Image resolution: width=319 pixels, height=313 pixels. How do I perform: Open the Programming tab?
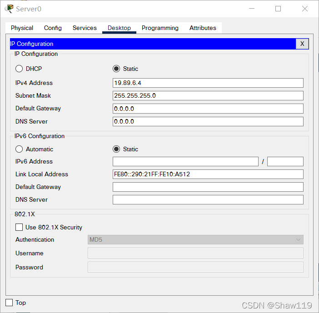tap(160, 28)
